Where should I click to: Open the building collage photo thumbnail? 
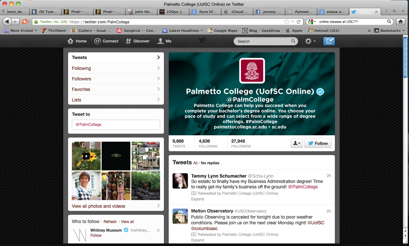tap(146, 156)
